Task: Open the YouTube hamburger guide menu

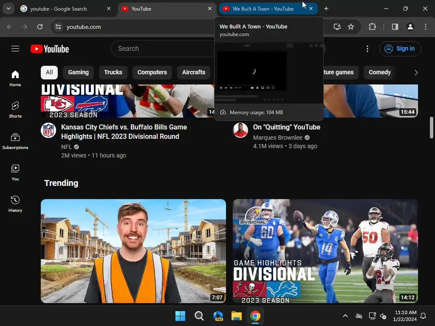Action: coord(15,49)
